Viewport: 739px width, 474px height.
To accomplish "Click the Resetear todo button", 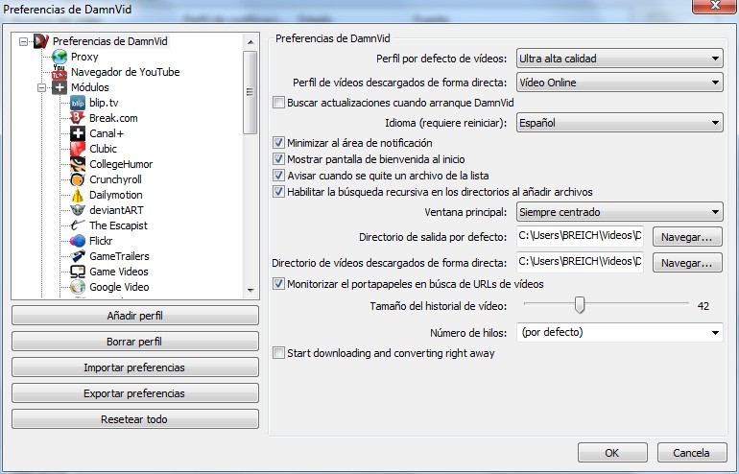I will click(x=135, y=419).
